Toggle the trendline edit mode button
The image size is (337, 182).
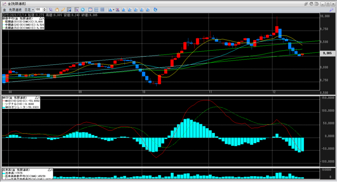(69, 10)
